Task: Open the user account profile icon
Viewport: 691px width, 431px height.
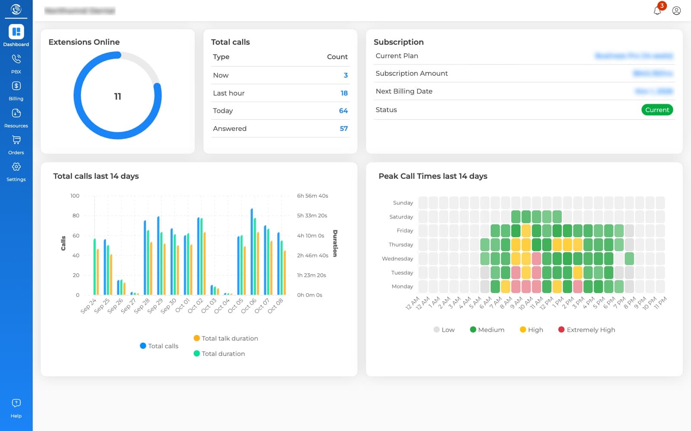Action: tap(676, 10)
